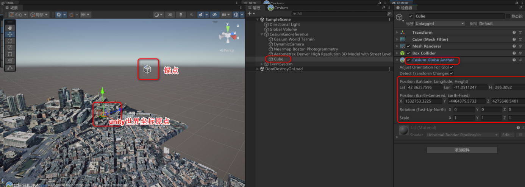
Task: Select the Scale tool
Action: pos(10,47)
